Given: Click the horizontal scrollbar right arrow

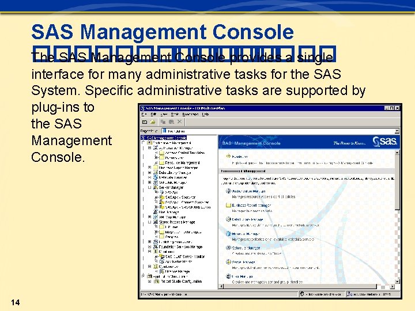Looking at the screenshot, I should [393, 286].
